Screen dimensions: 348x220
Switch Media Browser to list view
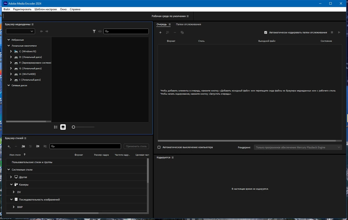(56, 127)
